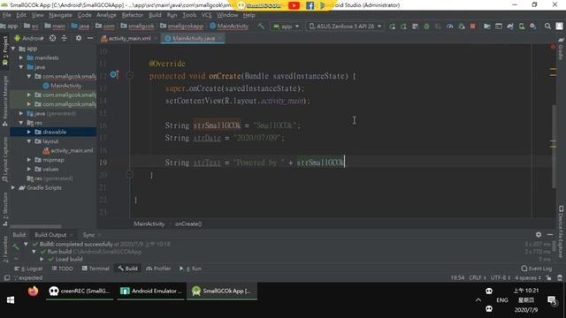Open the Event Log button

coord(537,269)
